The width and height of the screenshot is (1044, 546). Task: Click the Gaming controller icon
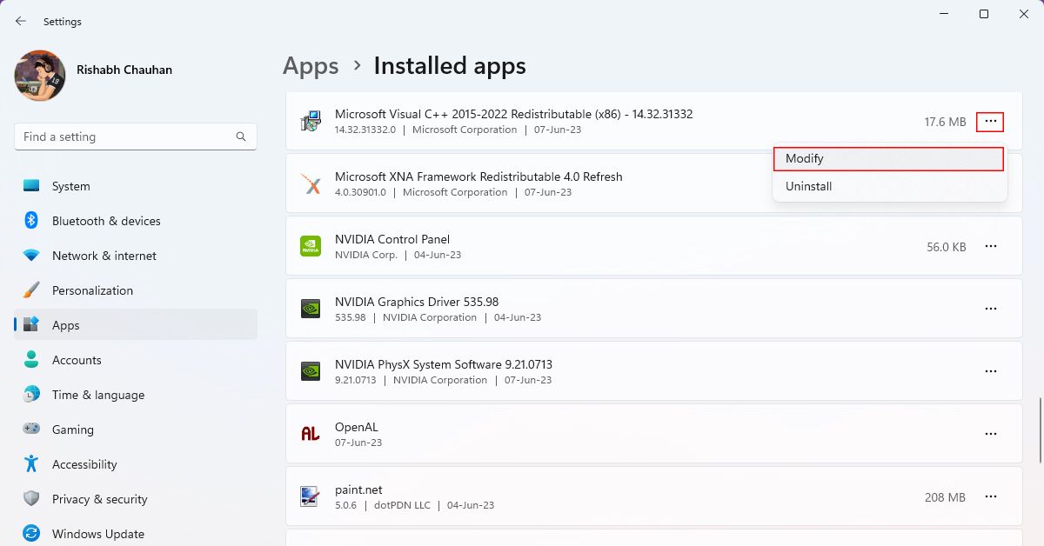(31, 429)
